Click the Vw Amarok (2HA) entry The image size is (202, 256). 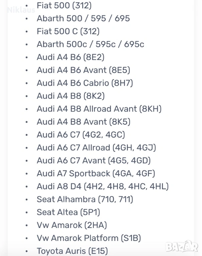pos(72,225)
